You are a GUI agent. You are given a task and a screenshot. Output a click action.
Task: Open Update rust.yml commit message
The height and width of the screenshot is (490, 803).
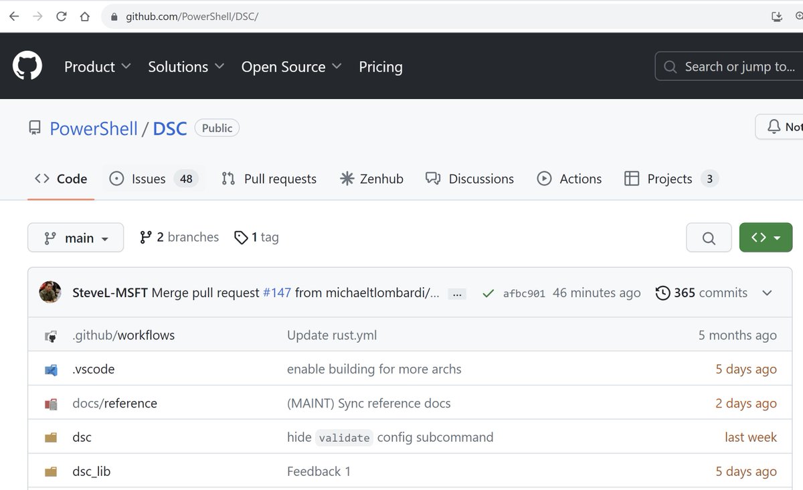(x=332, y=335)
